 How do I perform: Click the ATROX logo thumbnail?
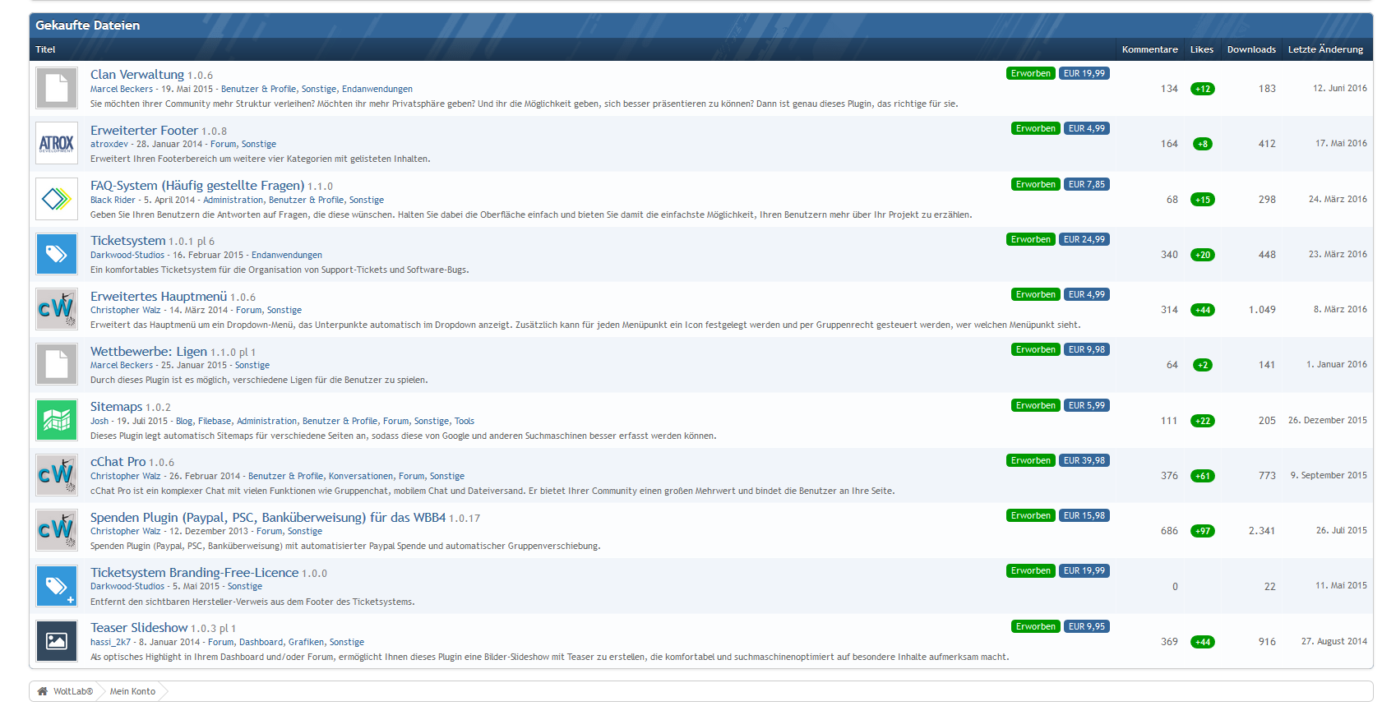click(x=57, y=143)
